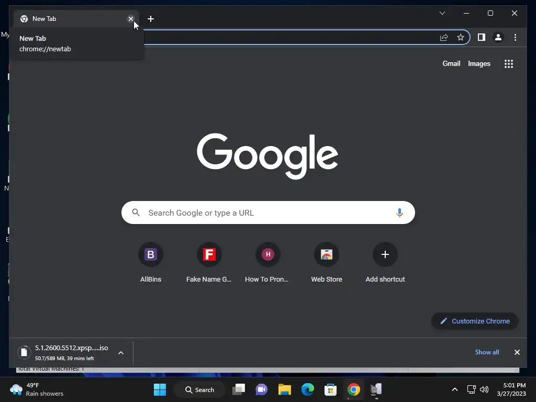
Task: Open the Chrome profile avatar
Action: [498, 37]
